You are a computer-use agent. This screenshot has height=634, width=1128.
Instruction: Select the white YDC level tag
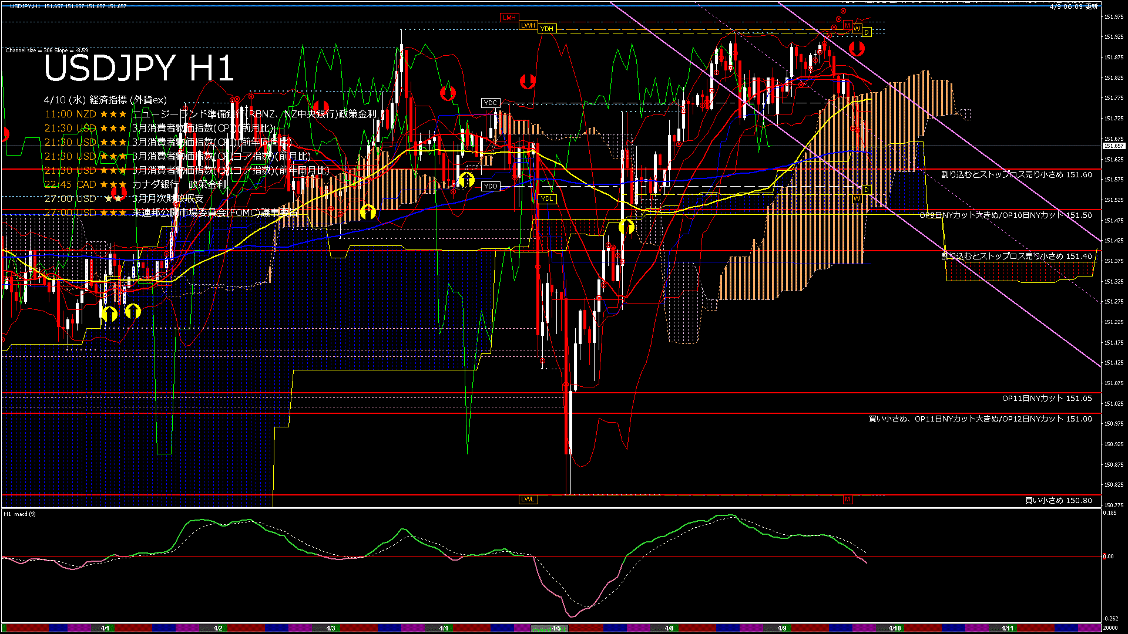490,103
